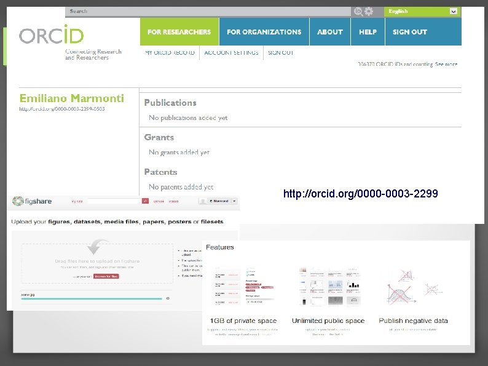Click the Grants heading

159,137
